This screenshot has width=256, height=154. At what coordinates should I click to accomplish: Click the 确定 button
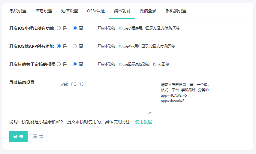coord(18,137)
